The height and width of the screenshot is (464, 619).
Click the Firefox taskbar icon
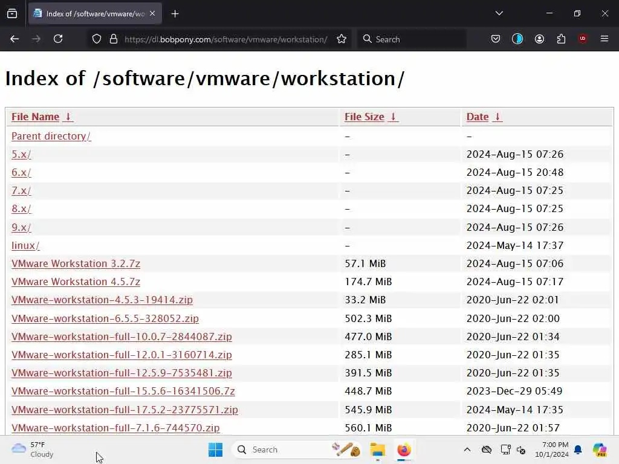(404, 449)
